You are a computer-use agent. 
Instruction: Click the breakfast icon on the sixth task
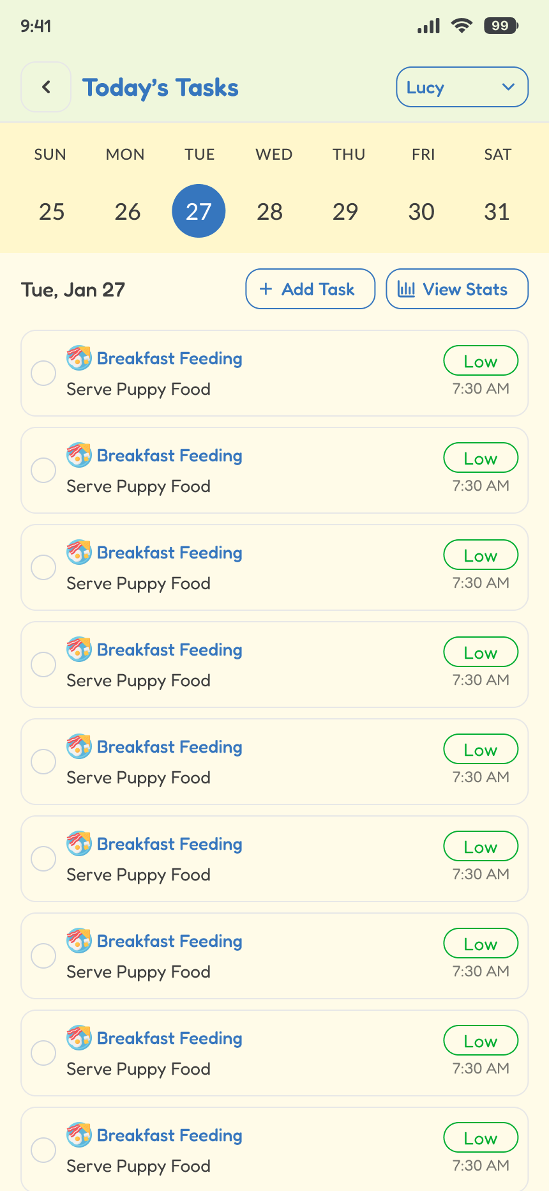point(79,843)
